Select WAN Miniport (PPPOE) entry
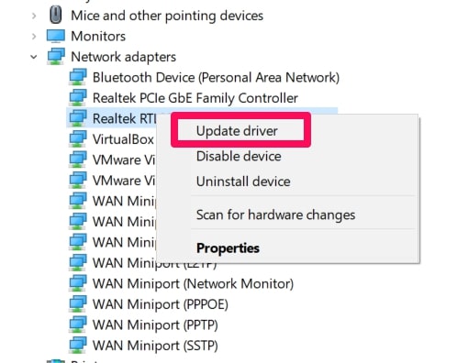The width and height of the screenshot is (468, 363). tap(161, 304)
